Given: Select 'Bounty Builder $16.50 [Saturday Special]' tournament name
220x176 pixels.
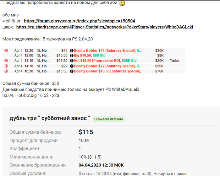Looking at the screenshot, I should click(x=107, y=71).
